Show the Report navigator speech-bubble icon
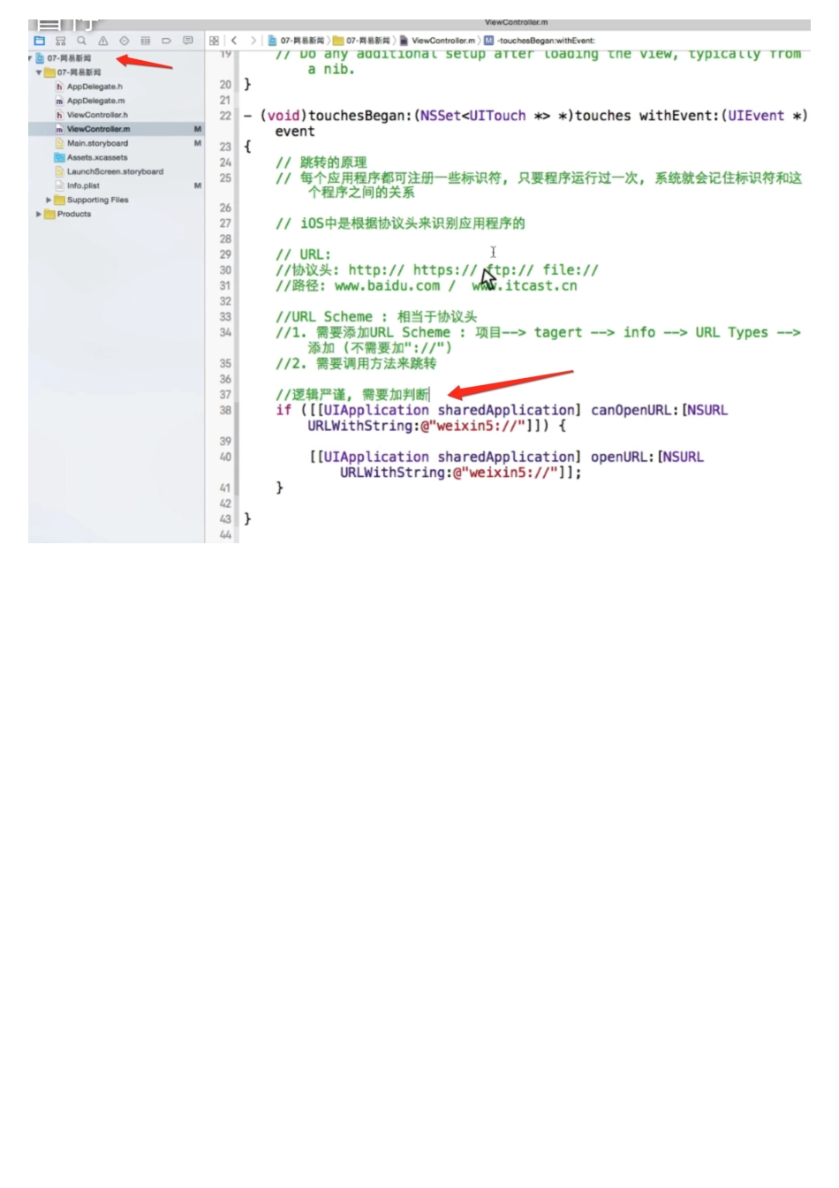The width and height of the screenshot is (839, 1188). coord(187,41)
